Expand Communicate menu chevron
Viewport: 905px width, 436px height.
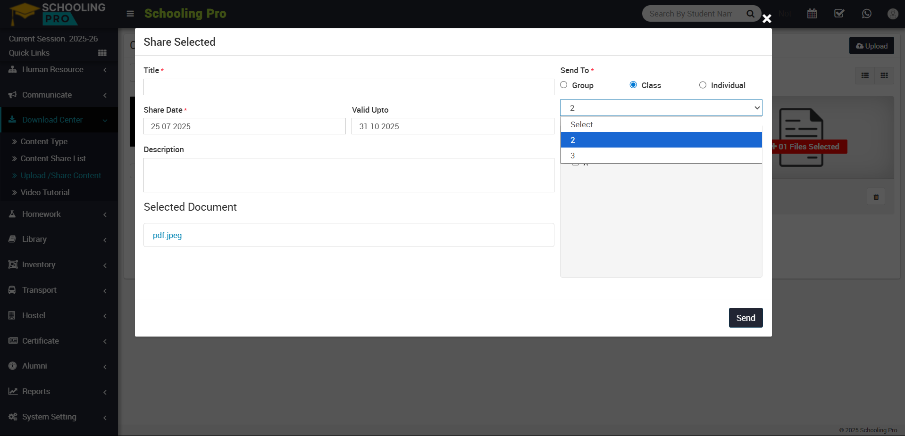(x=105, y=95)
